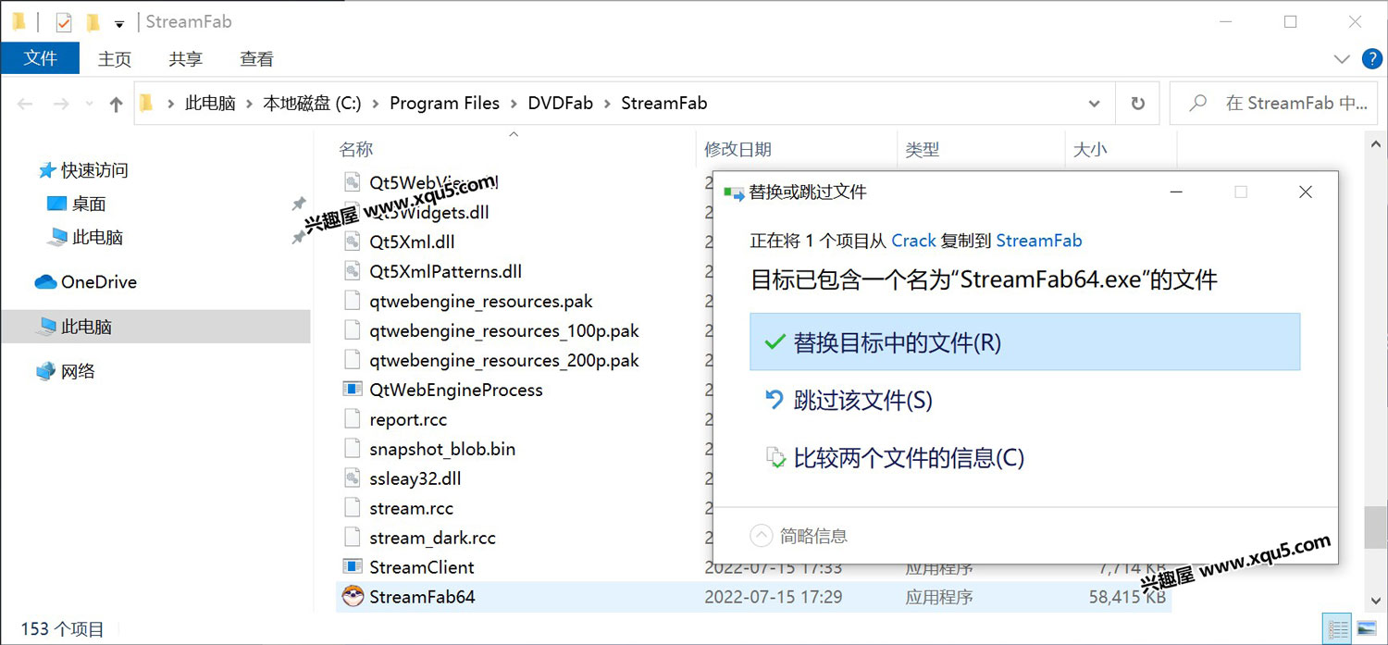The height and width of the screenshot is (645, 1388).
Task: Select 桌面 in navigation pane
Action: click(89, 204)
